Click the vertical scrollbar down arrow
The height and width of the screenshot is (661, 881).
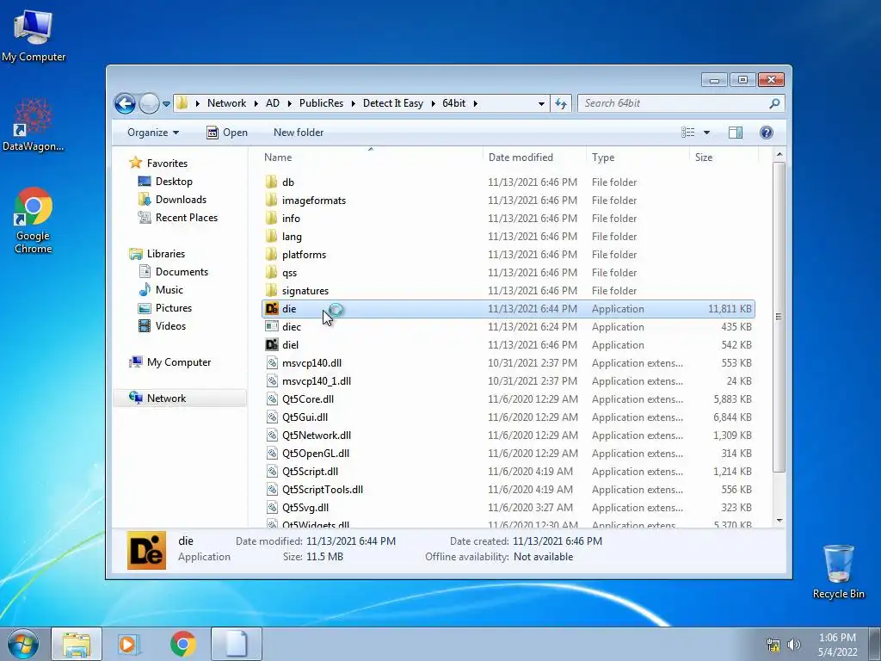[779, 521]
